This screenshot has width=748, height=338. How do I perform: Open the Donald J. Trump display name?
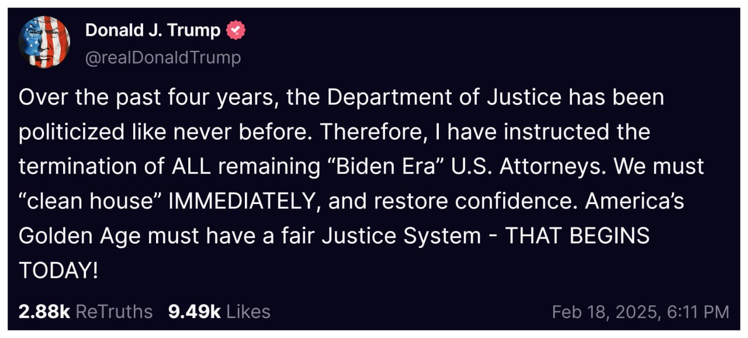click(153, 30)
